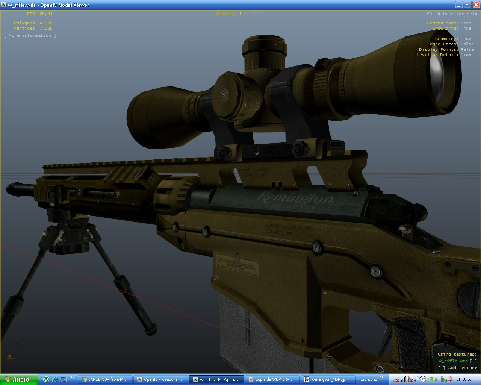The height and width of the screenshot is (385, 481).
Task: Click the OpenIV title bar icon
Action: pos(4,5)
